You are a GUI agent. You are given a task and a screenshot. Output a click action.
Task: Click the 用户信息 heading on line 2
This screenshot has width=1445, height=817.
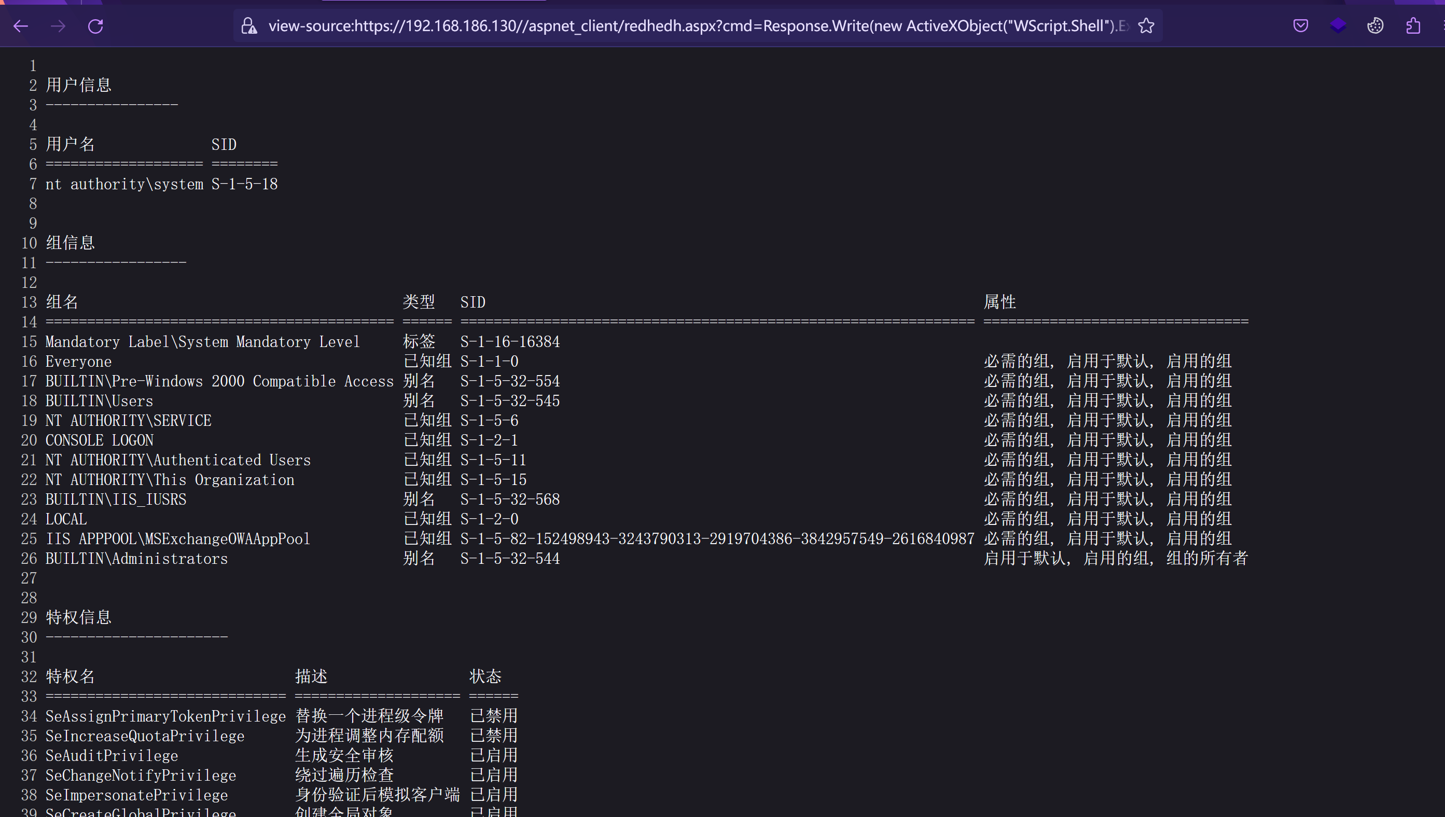pyautogui.click(x=78, y=85)
